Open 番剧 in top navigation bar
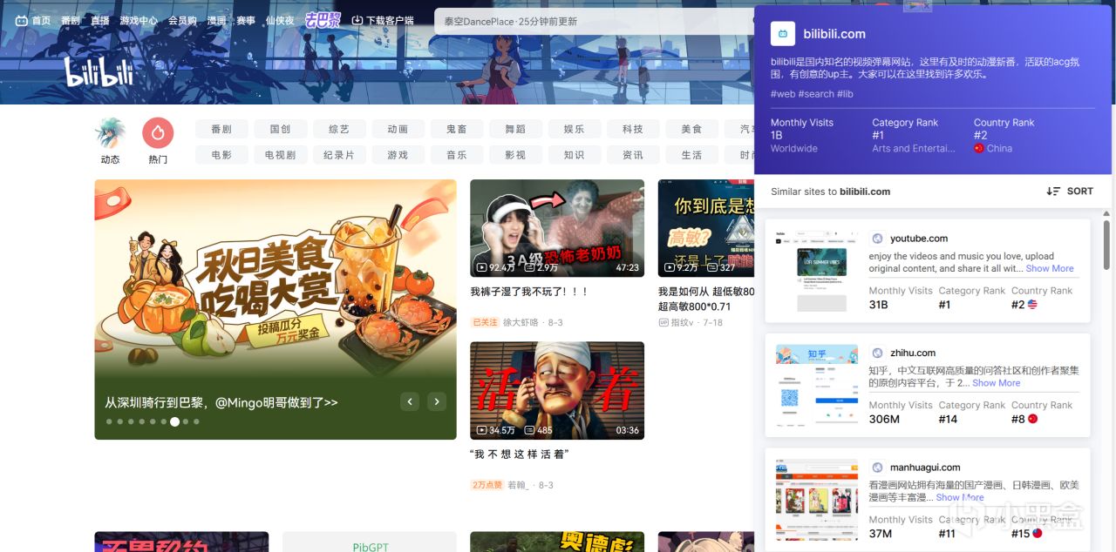 [71, 20]
